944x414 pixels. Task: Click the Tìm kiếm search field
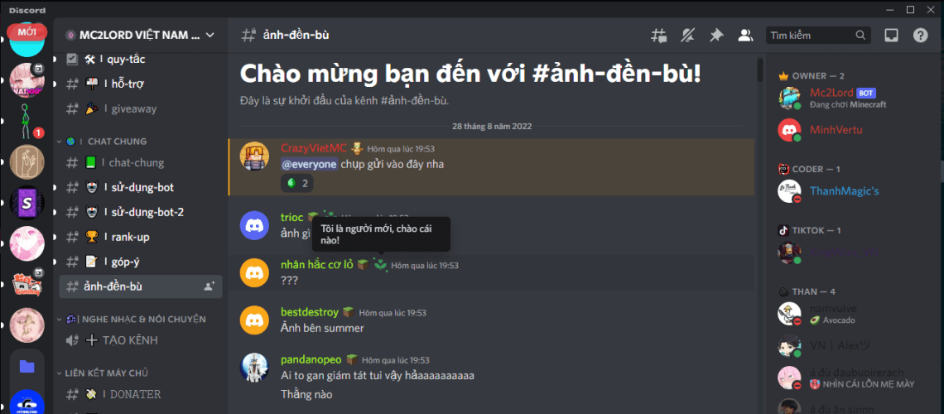(817, 36)
